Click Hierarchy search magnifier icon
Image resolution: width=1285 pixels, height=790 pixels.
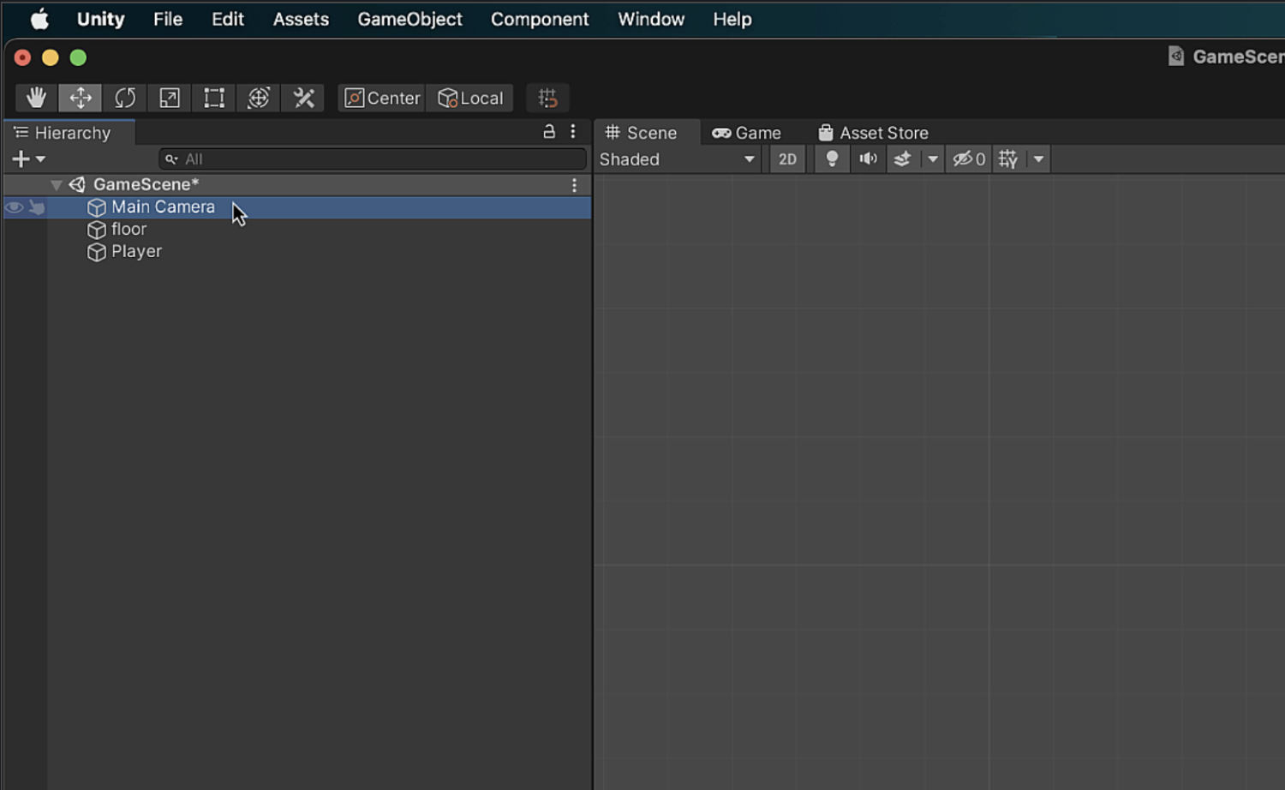[x=171, y=159]
